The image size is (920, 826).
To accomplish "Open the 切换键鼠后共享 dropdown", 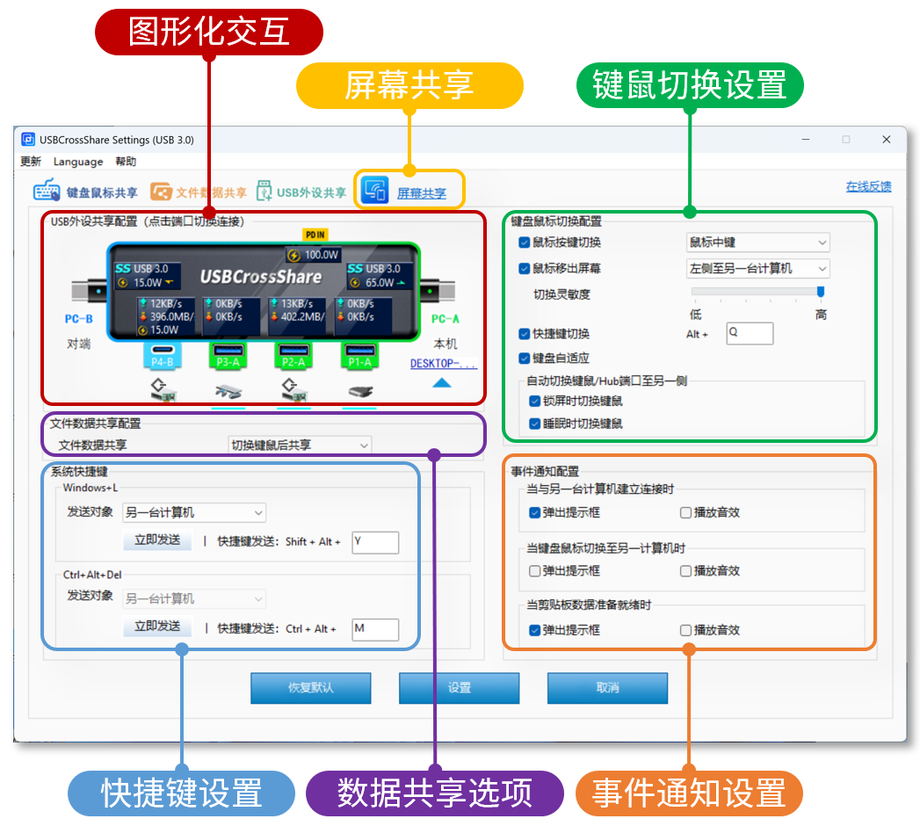I will coord(300,446).
